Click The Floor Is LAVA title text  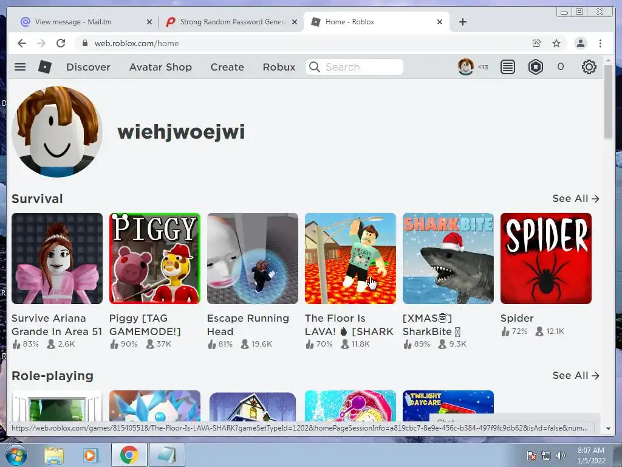tap(349, 325)
